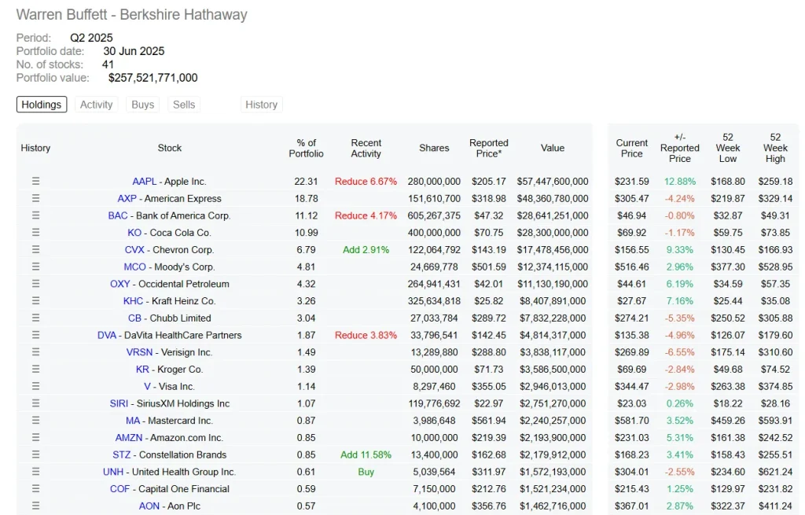Open the AXP ticker link
The height and width of the screenshot is (515, 805).
(x=127, y=198)
